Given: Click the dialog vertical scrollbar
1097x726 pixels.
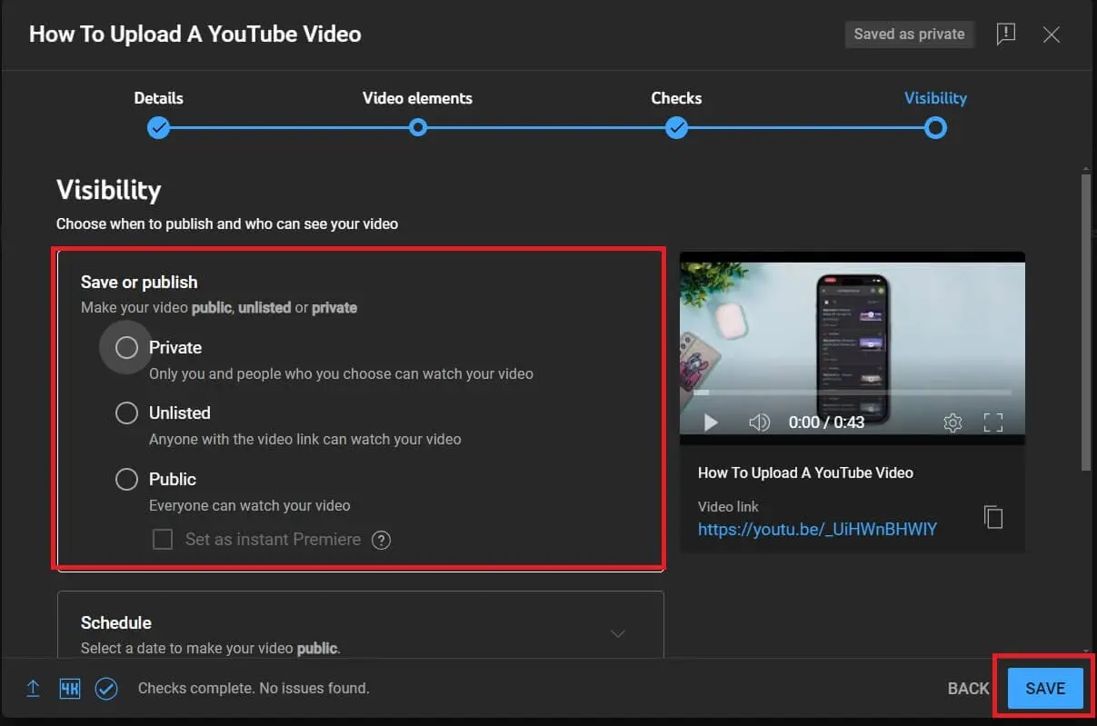Looking at the screenshot, I should [x=1085, y=323].
